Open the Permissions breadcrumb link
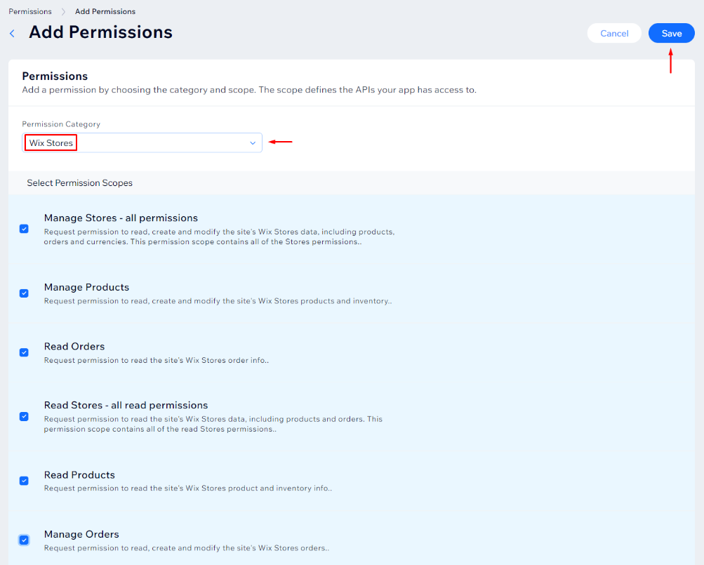 30,11
